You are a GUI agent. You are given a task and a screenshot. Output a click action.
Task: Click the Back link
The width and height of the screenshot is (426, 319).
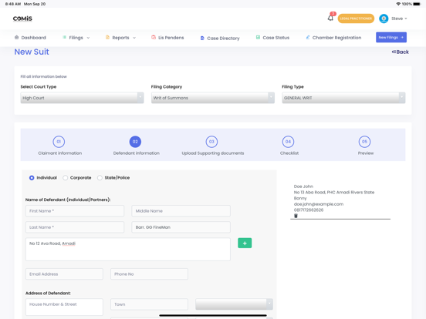click(x=401, y=52)
